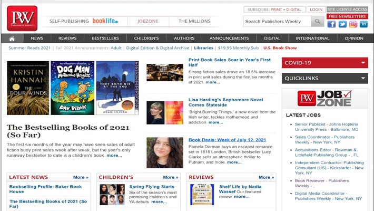Open Spring Flying Starts article

tap(152, 187)
